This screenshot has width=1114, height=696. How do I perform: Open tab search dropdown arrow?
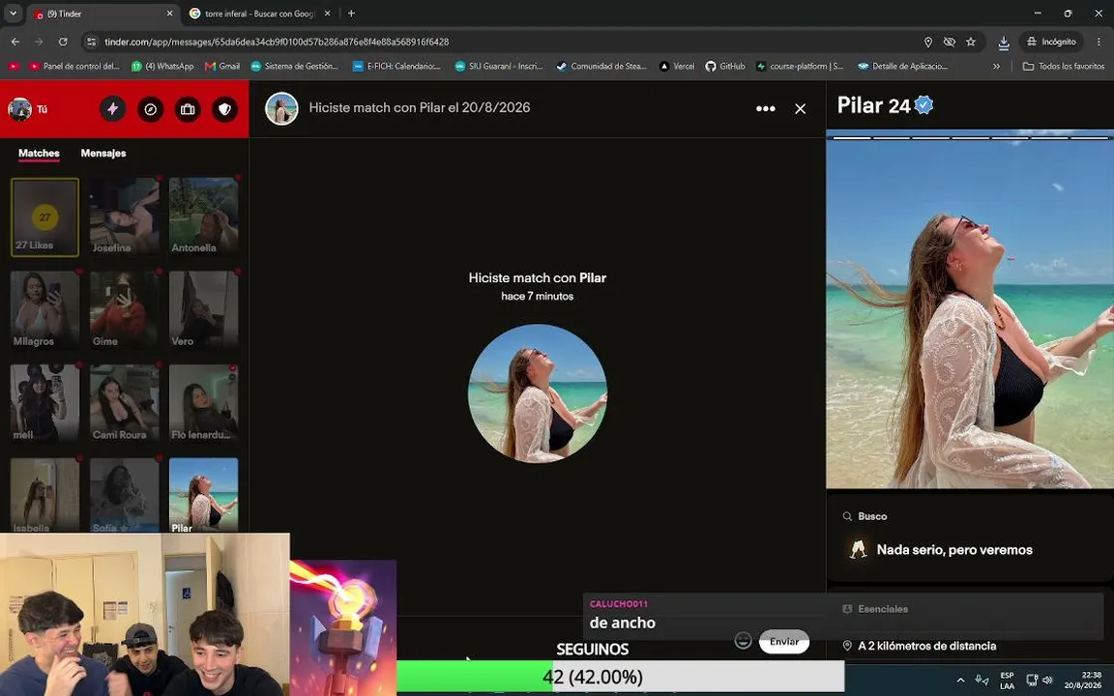(13, 14)
